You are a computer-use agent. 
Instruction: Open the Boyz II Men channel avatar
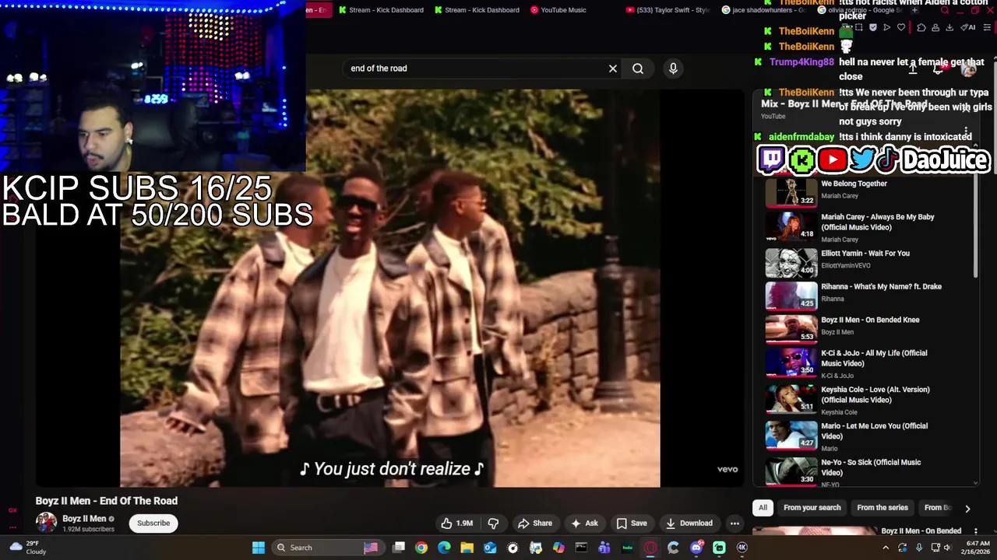[46, 523]
